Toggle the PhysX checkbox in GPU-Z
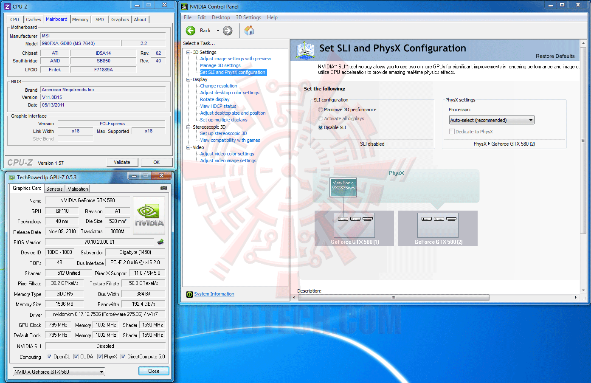Image resolution: width=591 pixels, height=383 pixels. click(100, 357)
